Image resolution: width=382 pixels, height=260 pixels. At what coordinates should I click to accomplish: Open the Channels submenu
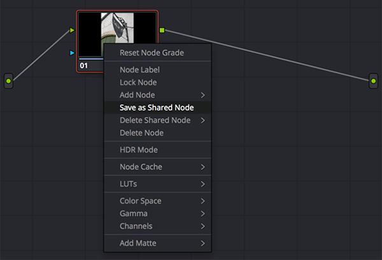pos(158,226)
